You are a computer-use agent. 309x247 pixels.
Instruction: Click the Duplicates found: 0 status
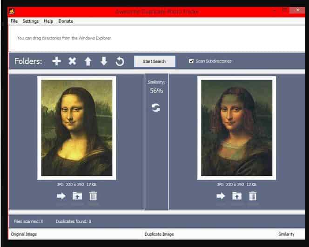click(x=74, y=221)
